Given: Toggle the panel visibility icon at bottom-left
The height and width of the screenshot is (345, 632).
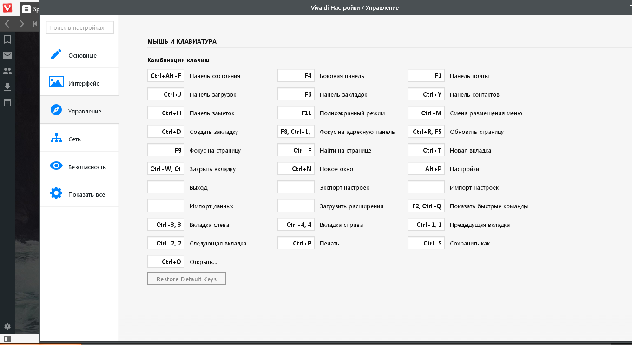Looking at the screenshot, I should click(7, 339).
